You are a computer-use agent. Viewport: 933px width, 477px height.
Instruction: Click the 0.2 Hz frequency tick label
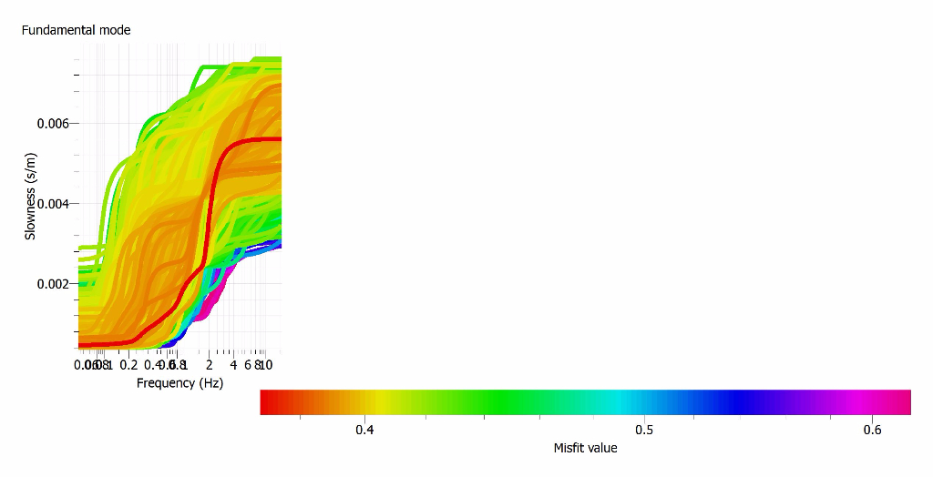[129, 365]
